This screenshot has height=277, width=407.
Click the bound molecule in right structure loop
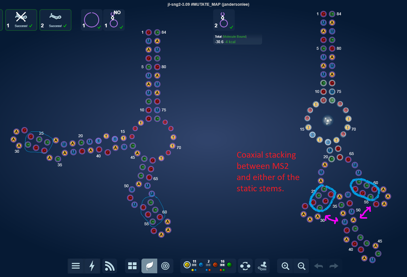pos(328,120)
